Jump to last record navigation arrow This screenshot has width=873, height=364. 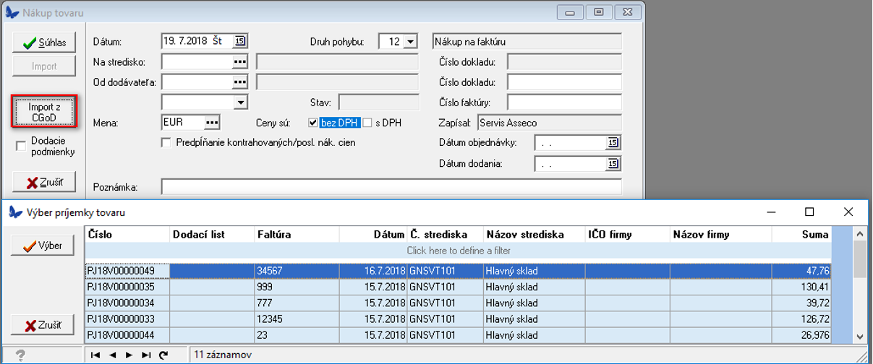tap(146, 355)
